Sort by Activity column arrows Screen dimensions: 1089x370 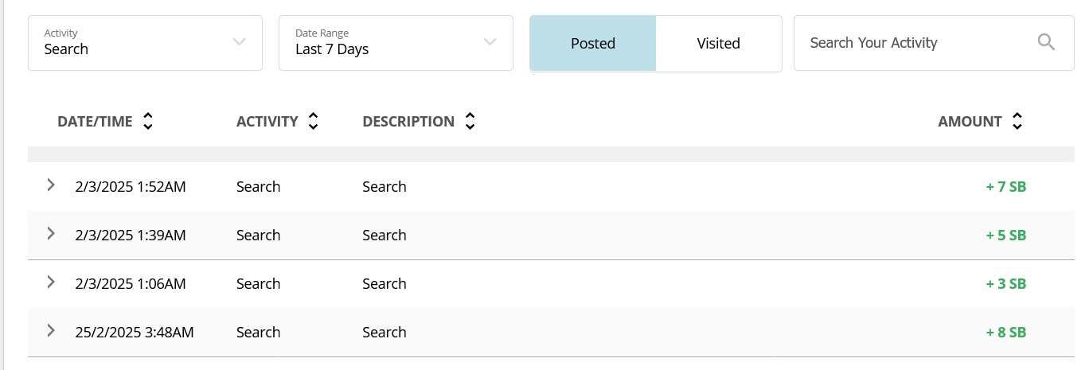click(x=313, y=122)
